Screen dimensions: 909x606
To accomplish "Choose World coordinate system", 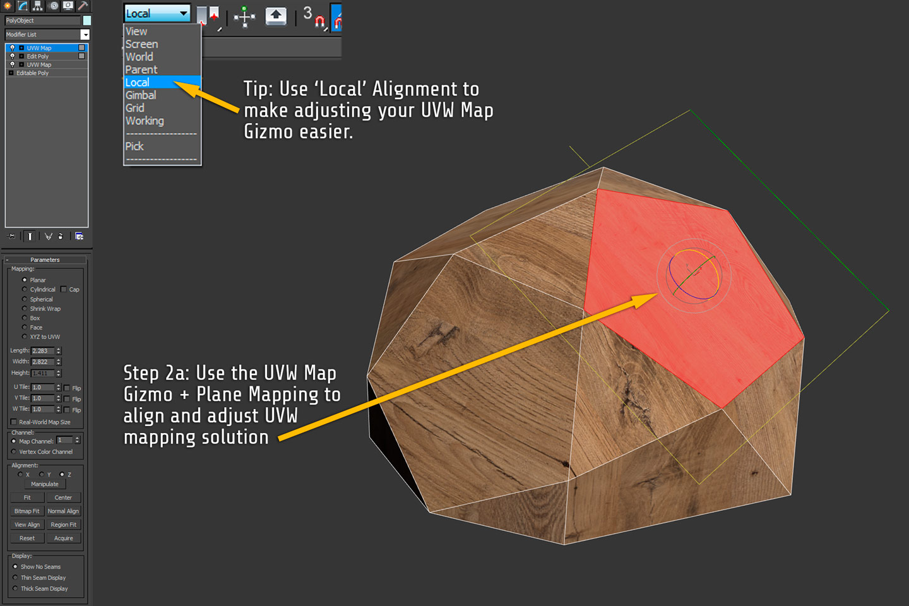I will (162, 57).
